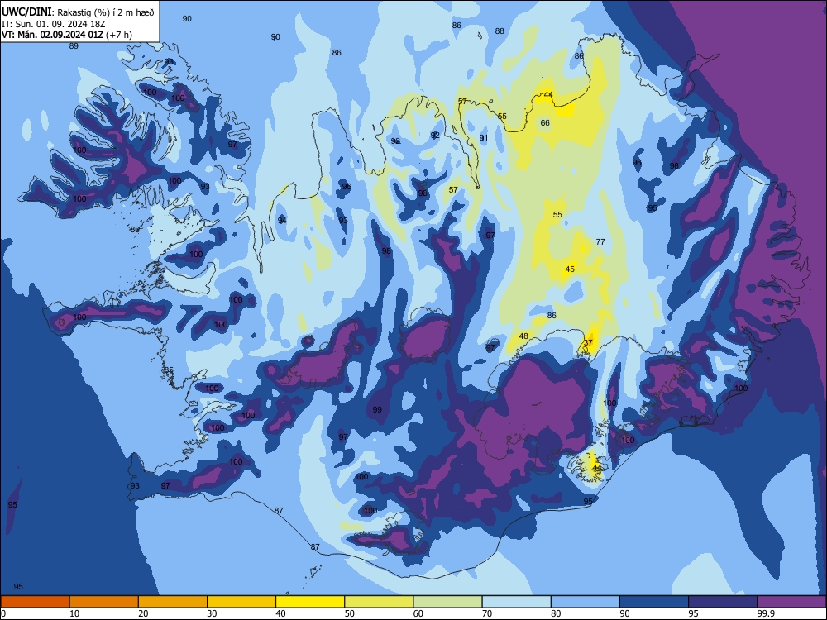Click the "VT: Mán. 02.09.2024 01Z" line
Image resolution: width=827 pixels, height=620 pixels.
pos(52,35)
